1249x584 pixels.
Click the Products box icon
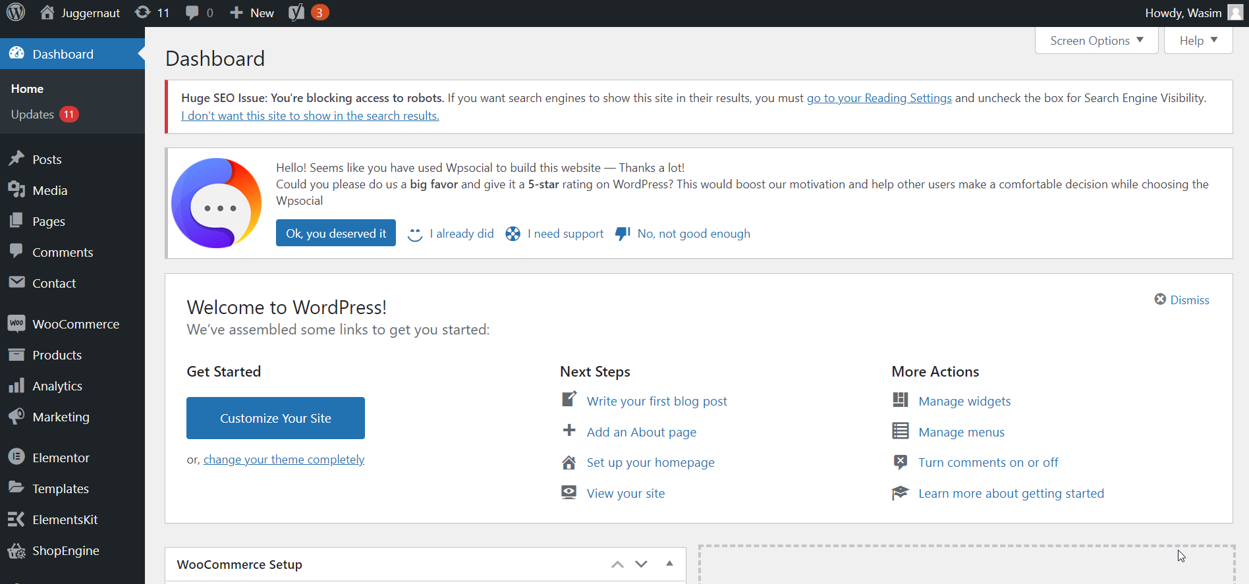pyautogui.click(x=16, y=354)
